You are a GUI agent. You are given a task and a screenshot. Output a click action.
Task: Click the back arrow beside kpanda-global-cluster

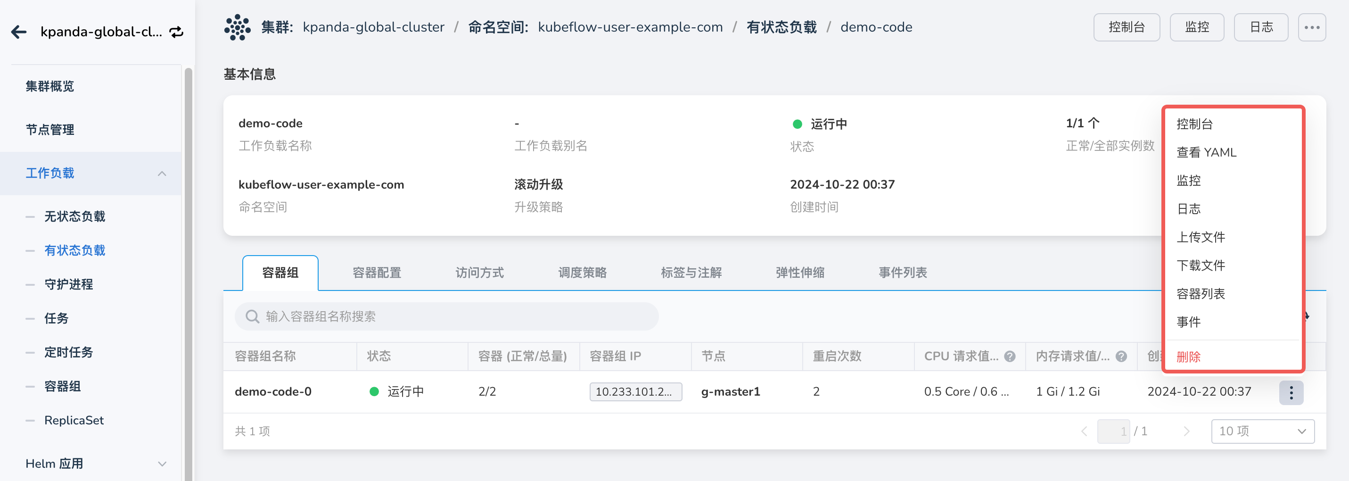19,32
